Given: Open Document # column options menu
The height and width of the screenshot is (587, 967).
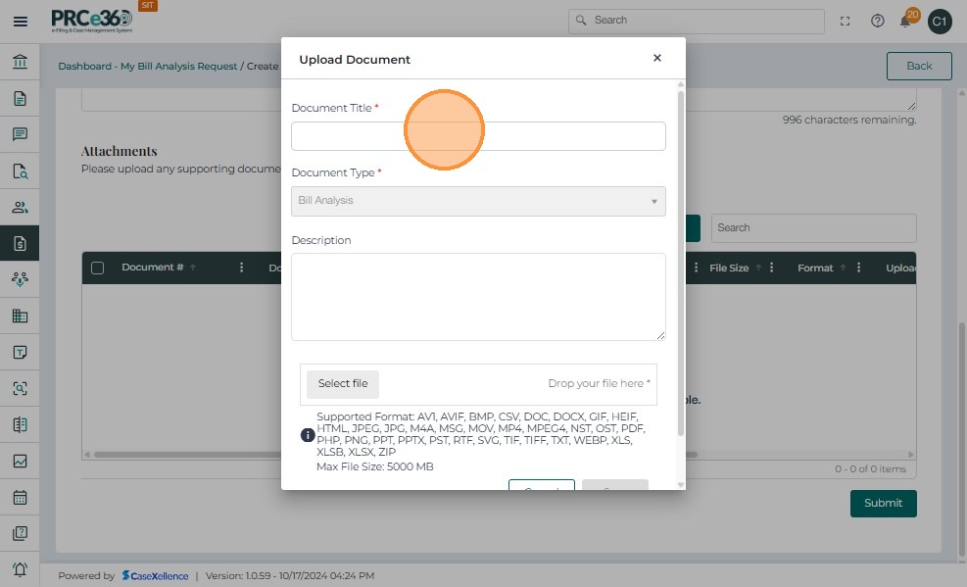Looking at the screenshot, I should tap(242, 268).
